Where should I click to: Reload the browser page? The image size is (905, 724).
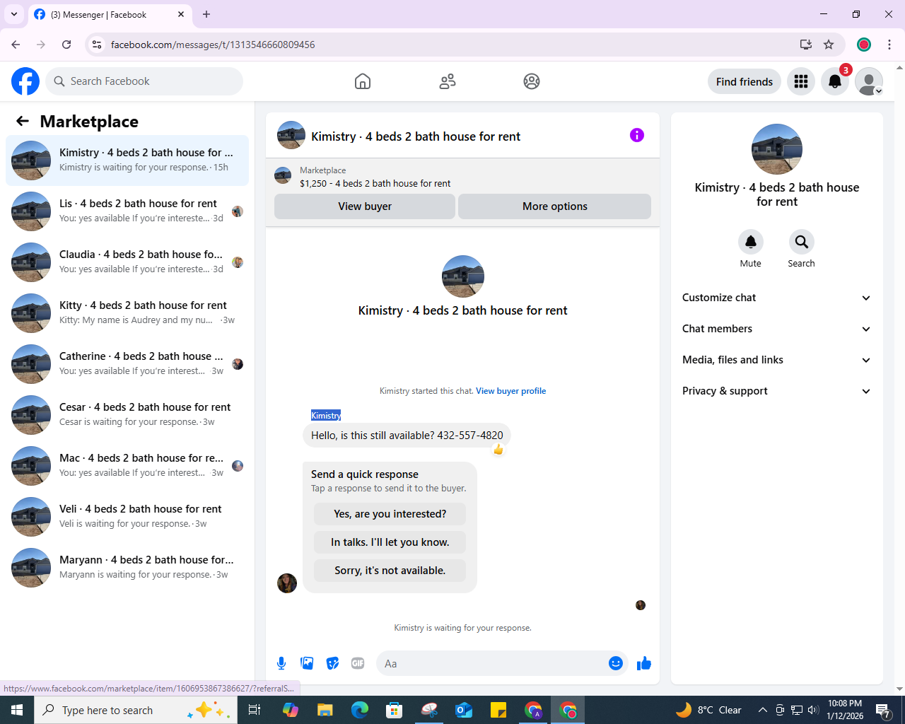[66, 45]
